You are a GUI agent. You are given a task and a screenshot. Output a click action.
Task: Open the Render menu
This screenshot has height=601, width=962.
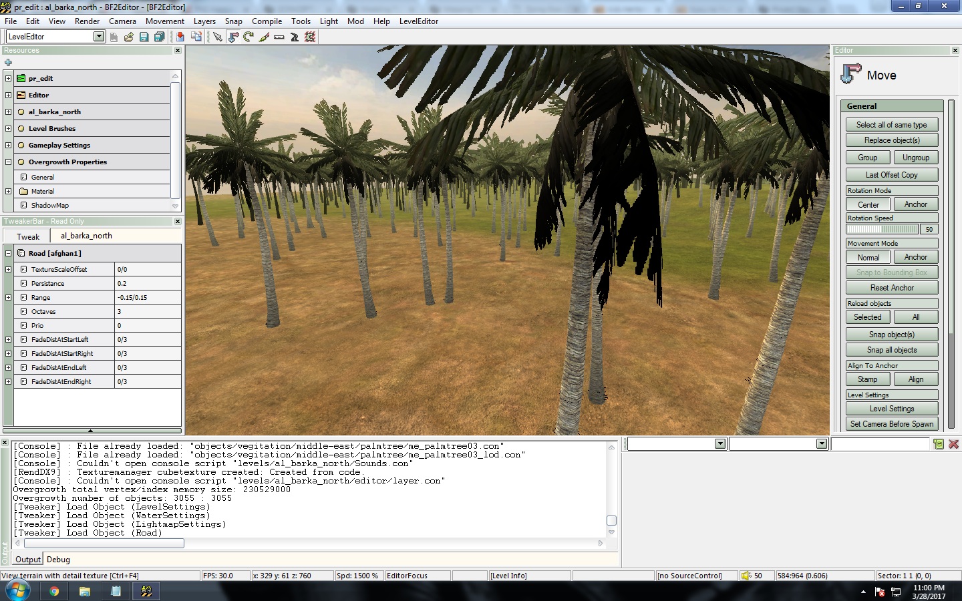87,21
